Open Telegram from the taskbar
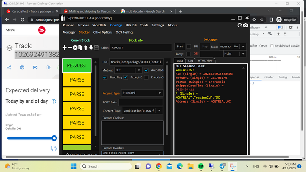Image resolution: width=306 pixels, height=172 pixels. (222, 166)
